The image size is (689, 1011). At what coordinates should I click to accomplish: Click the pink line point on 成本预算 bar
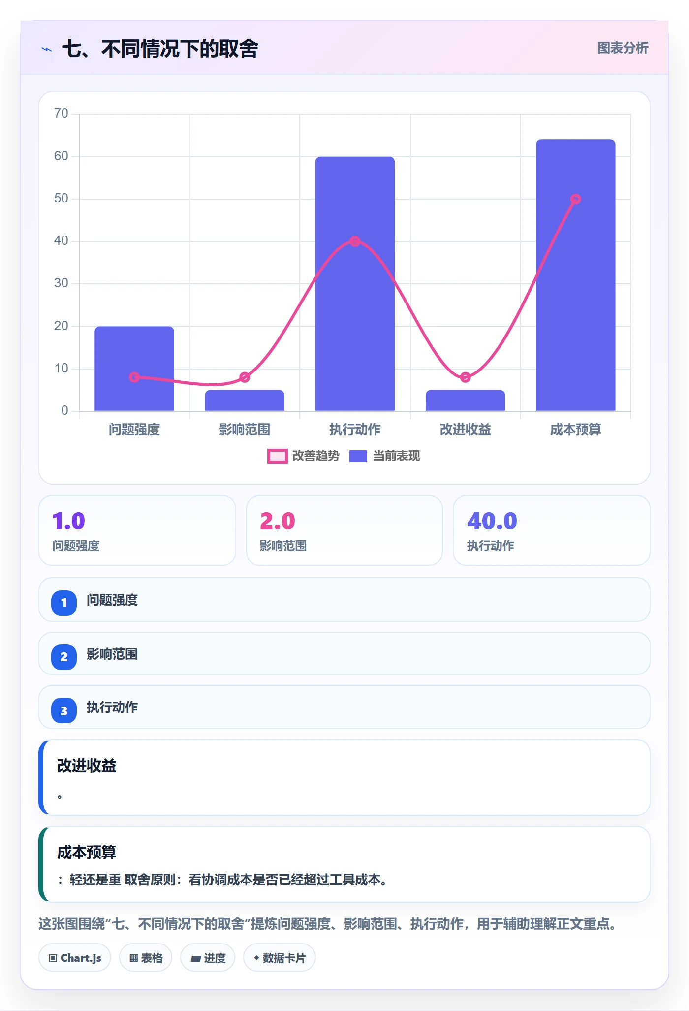576,199
